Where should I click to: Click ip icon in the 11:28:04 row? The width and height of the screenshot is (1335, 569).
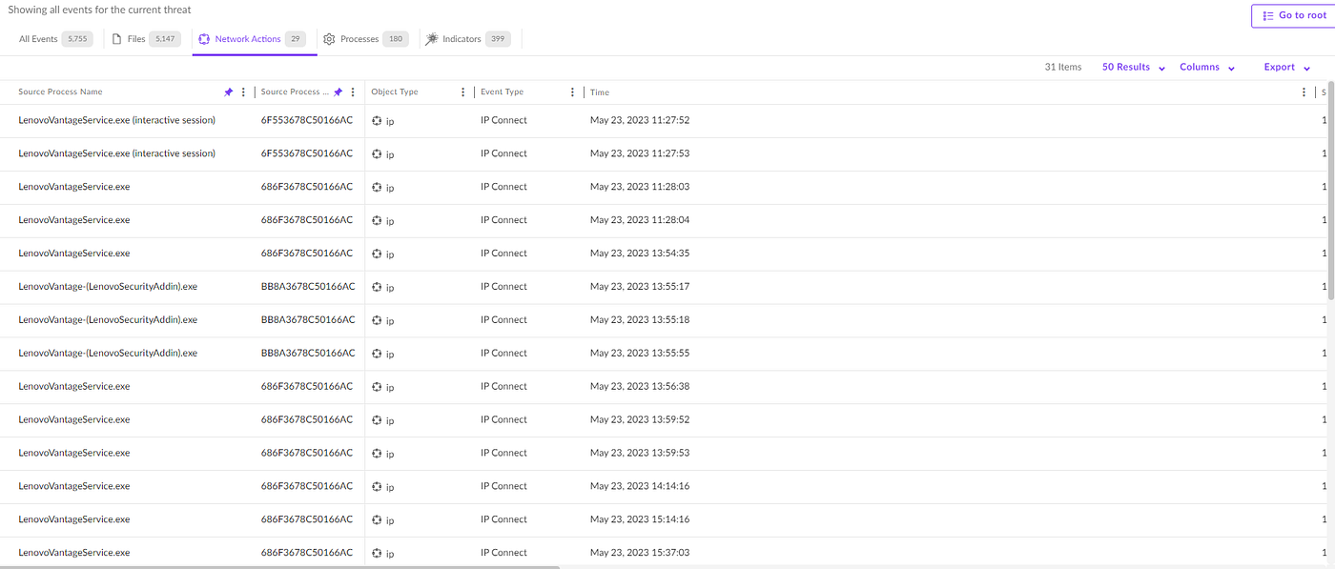tap(377, 220)
